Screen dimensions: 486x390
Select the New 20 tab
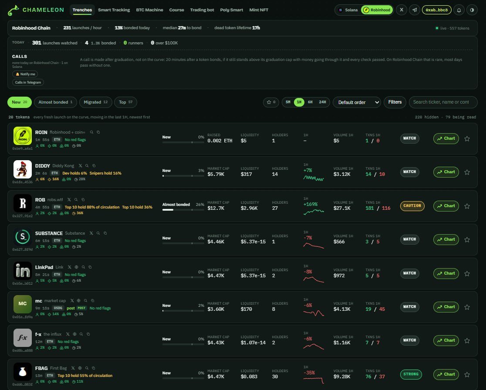tap(20, 102)
